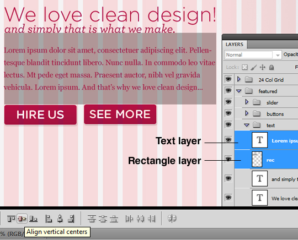The image size is (298, 240).
Task: Hide the 24 Col Grid group
Action: [x=228, y=79]
